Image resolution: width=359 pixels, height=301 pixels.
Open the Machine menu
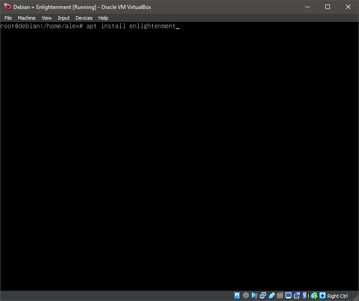tap(26, 18)
